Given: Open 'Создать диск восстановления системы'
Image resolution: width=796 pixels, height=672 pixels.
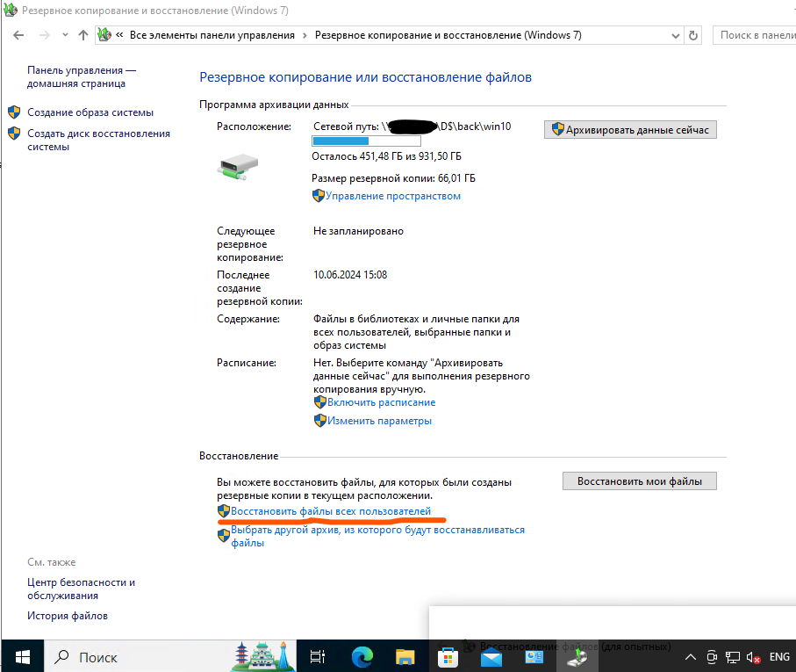Looking at the screenshot, I should click(x=98, y=141).
